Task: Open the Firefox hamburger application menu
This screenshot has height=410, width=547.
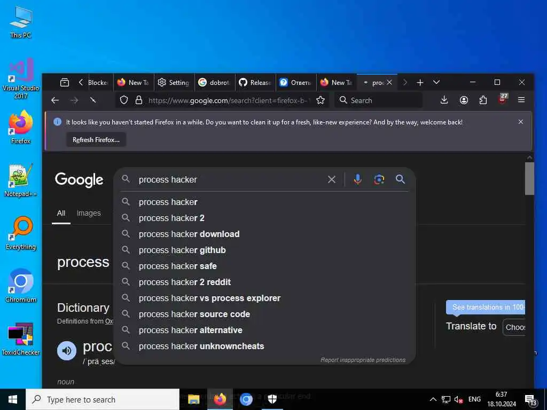Action: 521,100
